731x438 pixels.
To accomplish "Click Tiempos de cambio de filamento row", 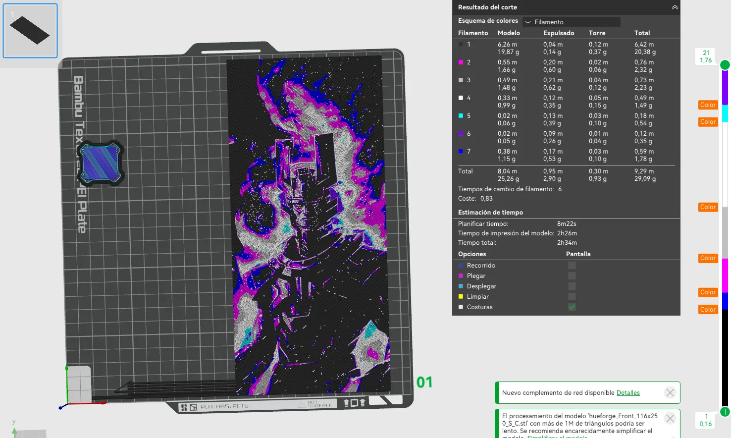I will tap(510, 189).
